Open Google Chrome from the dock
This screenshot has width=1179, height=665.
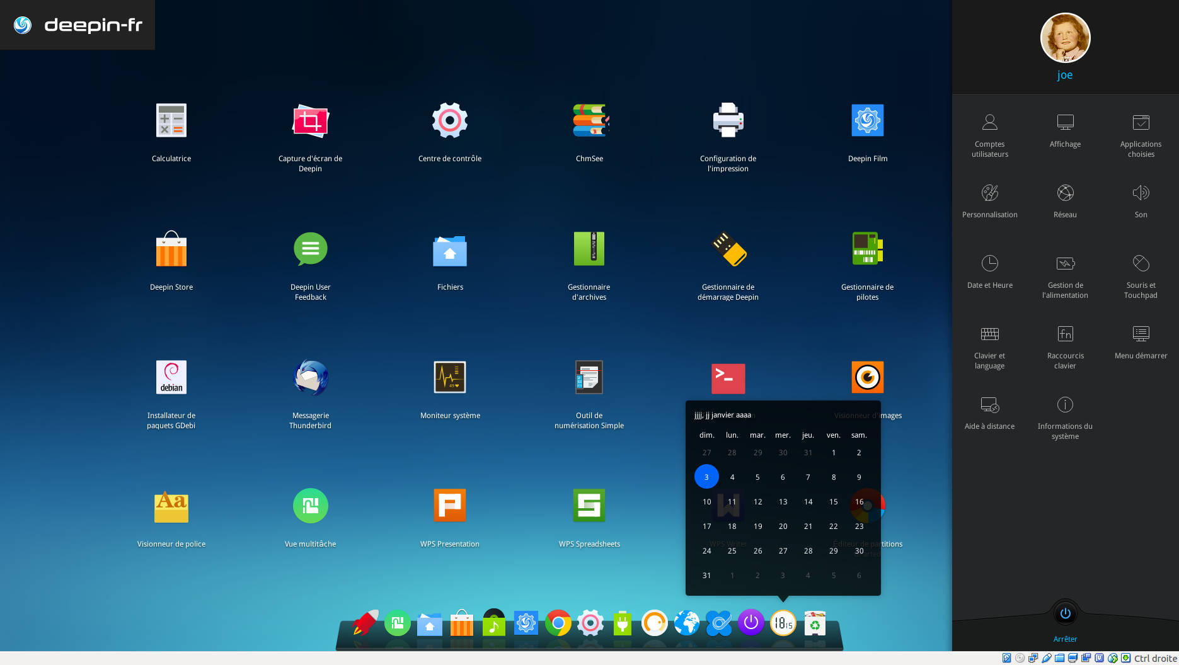pyautogui.click(x=558, y=623)
